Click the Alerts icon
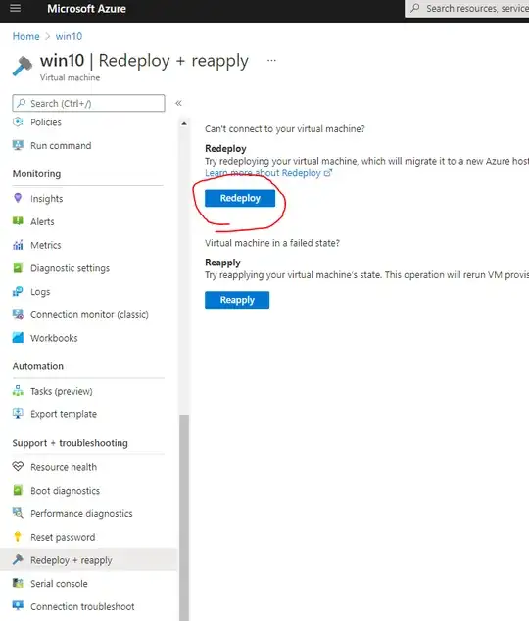Viewport: 529px width, 621px height. click(18, 221)
